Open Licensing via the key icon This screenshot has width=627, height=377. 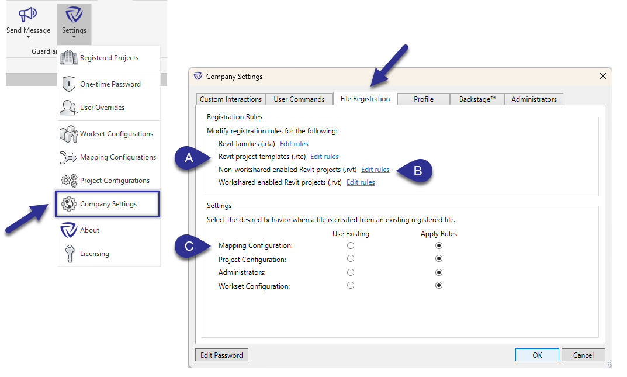coord(69,253)
